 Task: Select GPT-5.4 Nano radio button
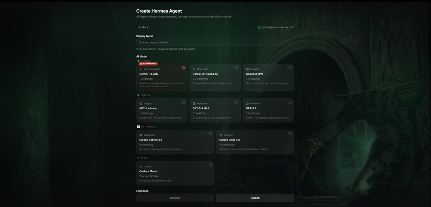(x=184, y=102)
